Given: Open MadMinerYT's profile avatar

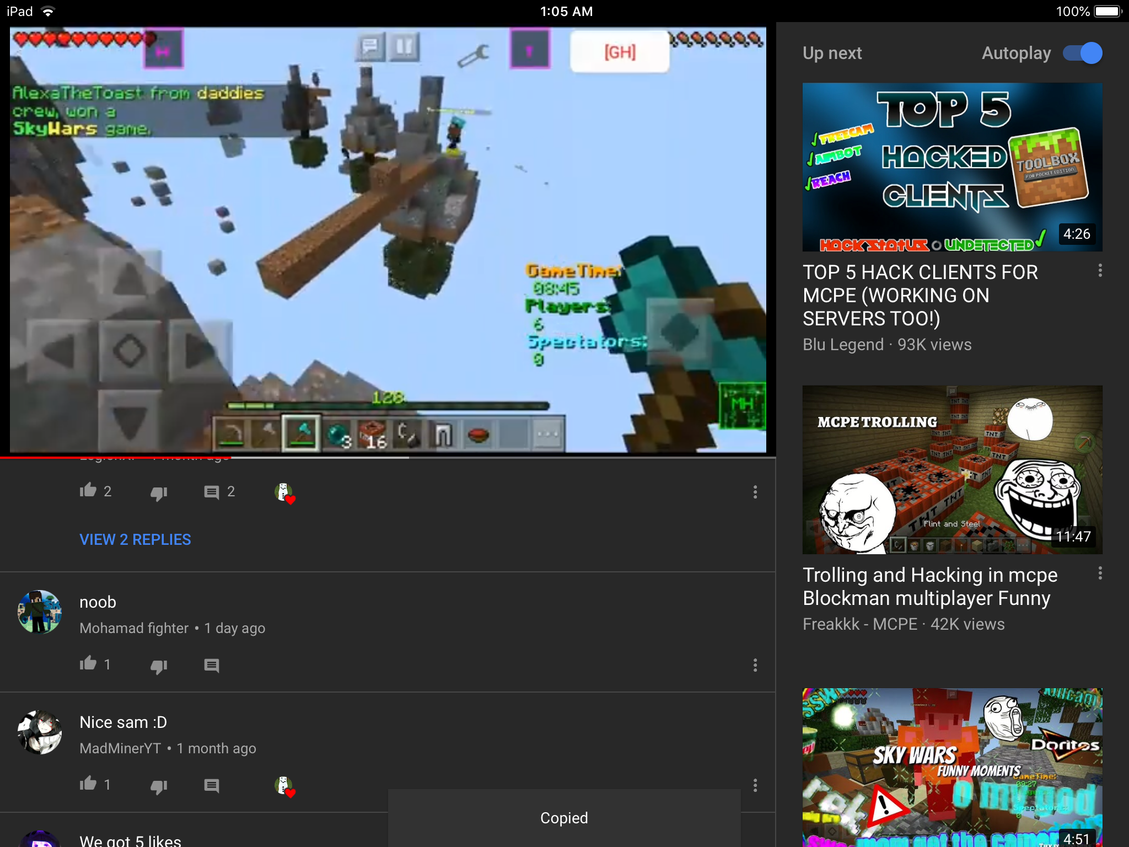Looking at the screenshot, I should click(x=40, y=732).
